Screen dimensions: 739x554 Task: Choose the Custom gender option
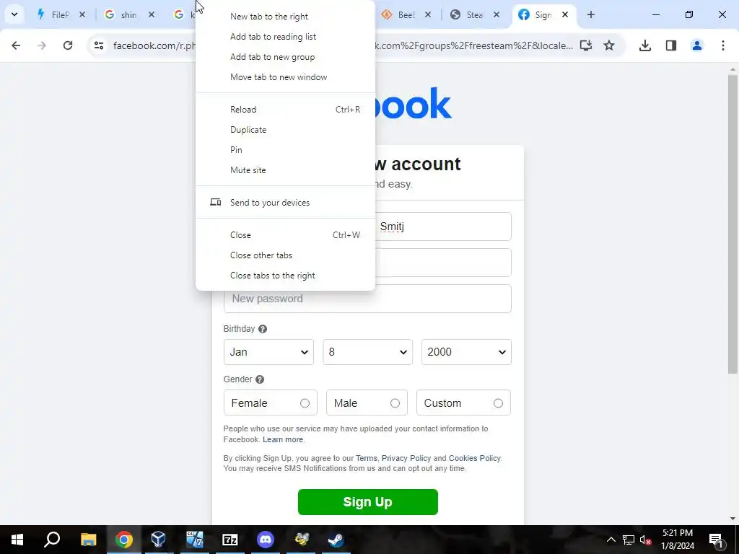point(463,403)
